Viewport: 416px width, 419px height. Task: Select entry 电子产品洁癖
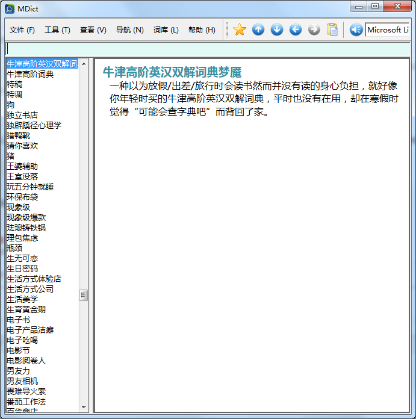(30, 331)
